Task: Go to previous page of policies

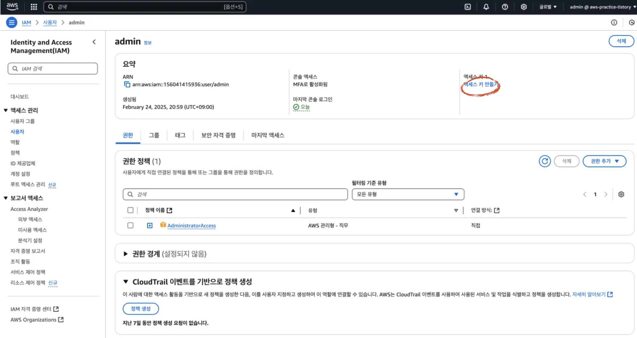Action: click(x=585, y=194)
